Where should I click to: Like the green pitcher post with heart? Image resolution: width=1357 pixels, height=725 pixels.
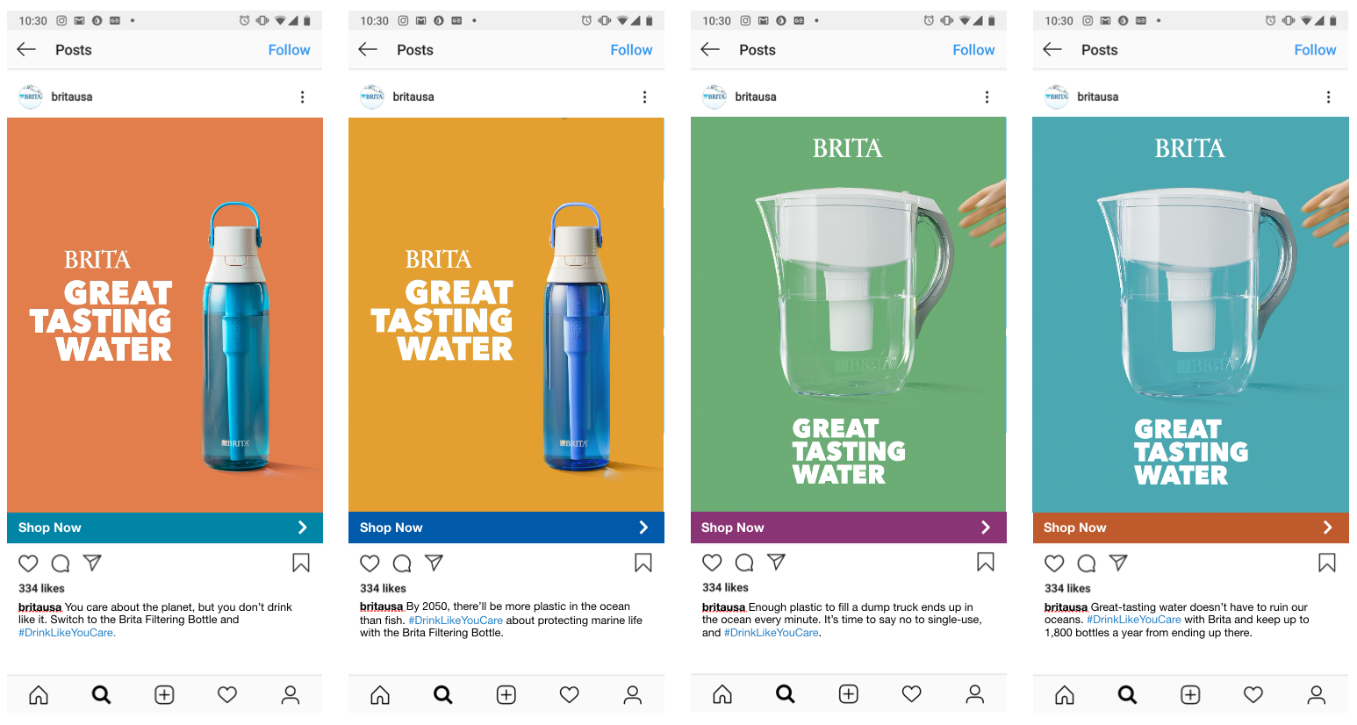pyautogui.click(x=712, y=563)
